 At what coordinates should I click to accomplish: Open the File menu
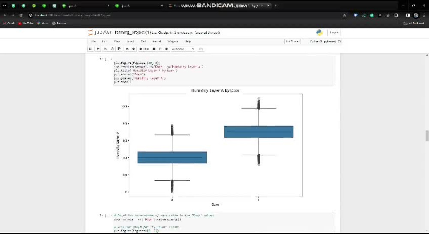point(93,41)
